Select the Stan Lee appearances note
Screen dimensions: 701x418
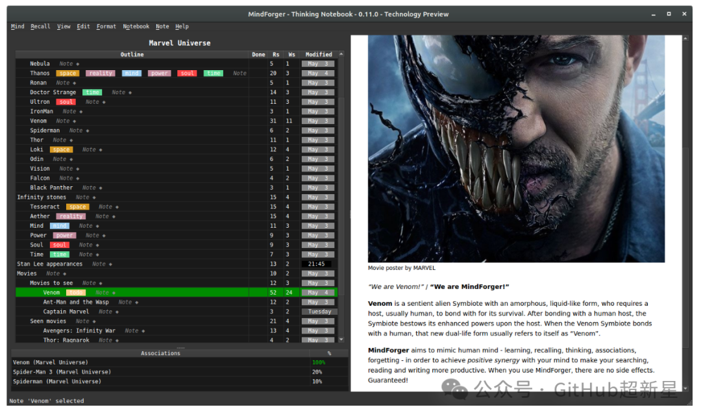coord(177,264)
